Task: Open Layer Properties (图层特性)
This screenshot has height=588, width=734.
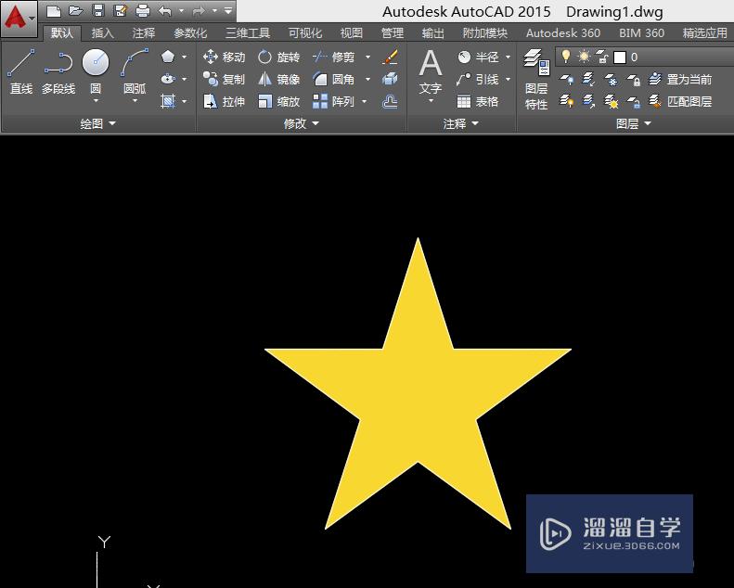Action: [x=536, y=79]
